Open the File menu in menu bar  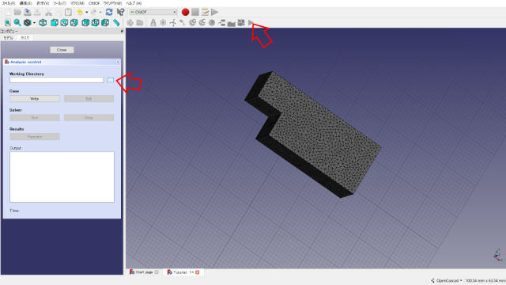tap(8, 3)
